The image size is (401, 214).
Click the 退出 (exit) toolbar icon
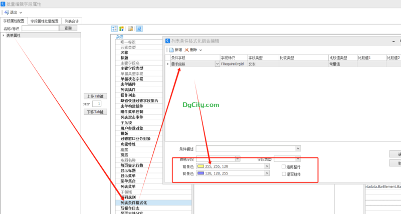point(7,12)
